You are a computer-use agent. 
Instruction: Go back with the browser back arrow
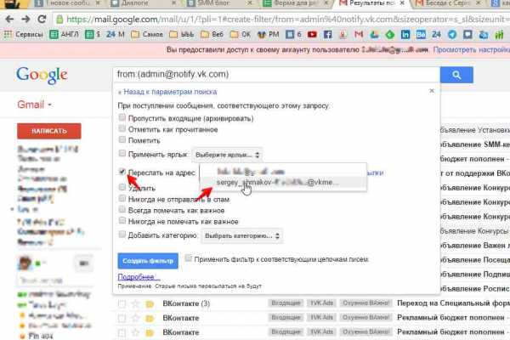tap(9, 20)
